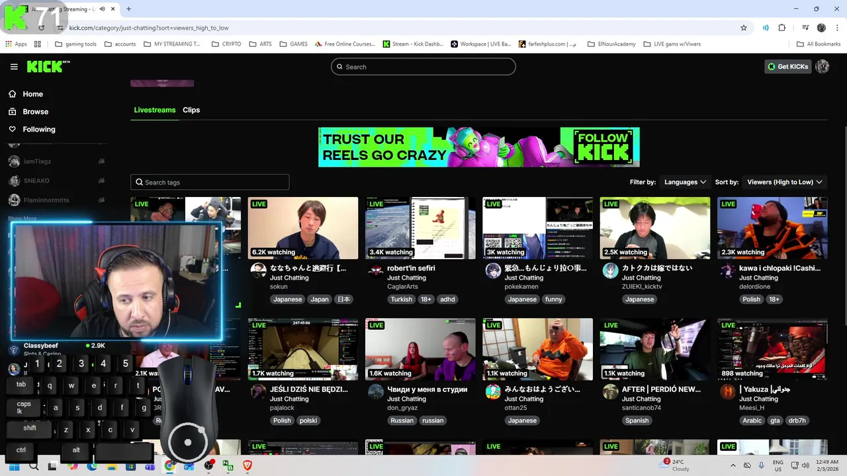847x476 pixels.
Task: Click the Search tags field
Action: (x=210, y=182)
